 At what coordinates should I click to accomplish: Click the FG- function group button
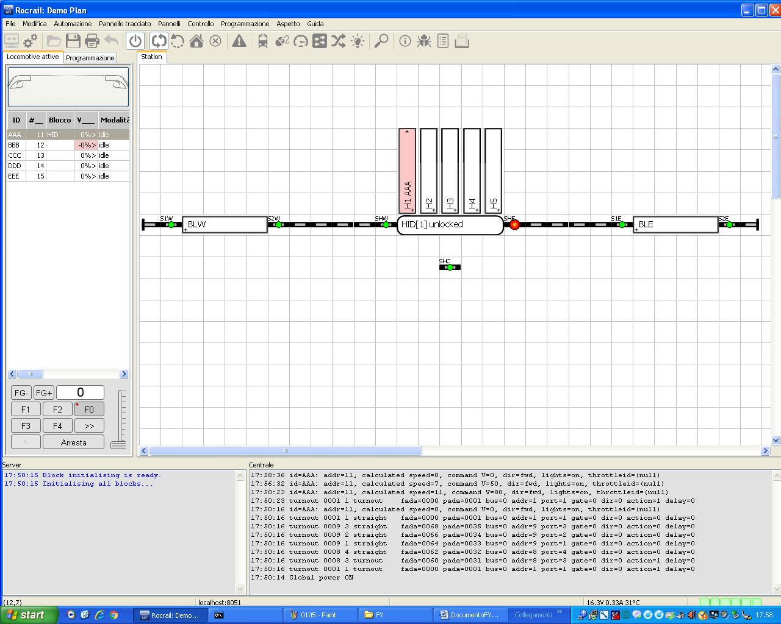click(x=21, y=393)
